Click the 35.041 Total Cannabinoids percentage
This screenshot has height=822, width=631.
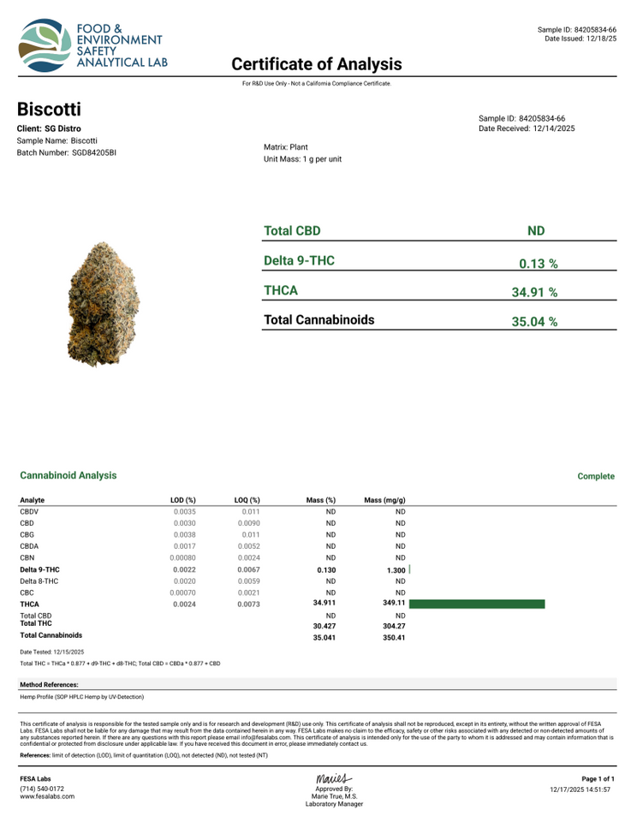click(x=324, y=638)
